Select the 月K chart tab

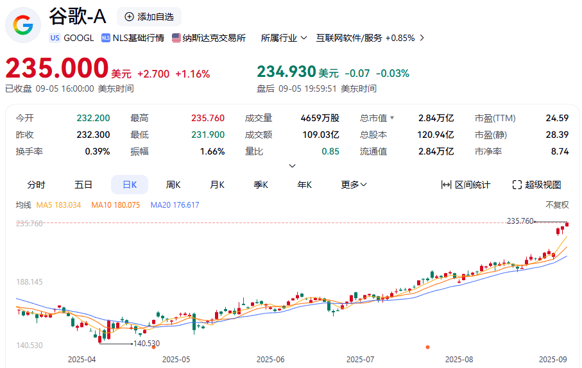(217, 185)
